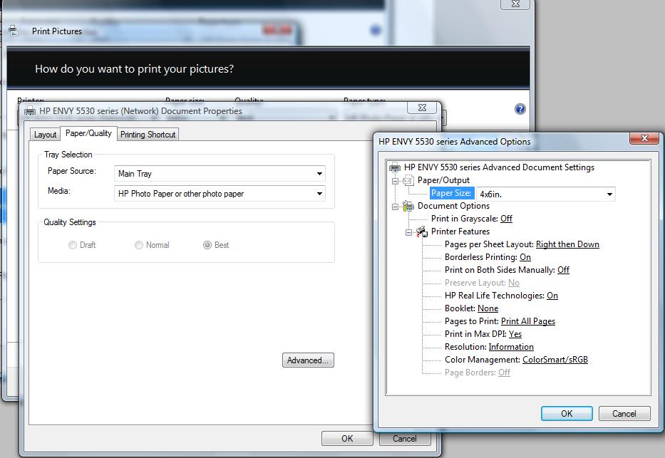The height and width of the screenshot is (458, 665).
Task: Open the Media type dropdown
Action: [220, 194]
